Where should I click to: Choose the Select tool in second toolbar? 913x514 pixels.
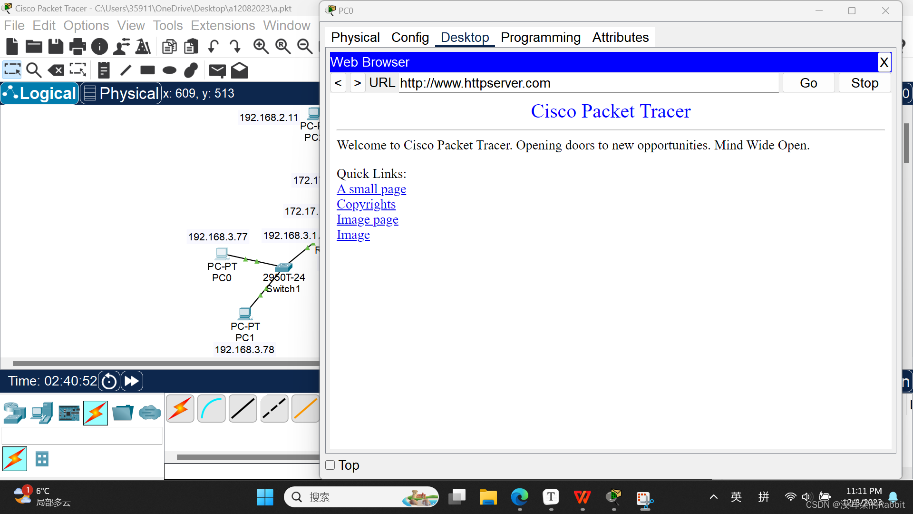pyautogui.click(x=12, y=70)
